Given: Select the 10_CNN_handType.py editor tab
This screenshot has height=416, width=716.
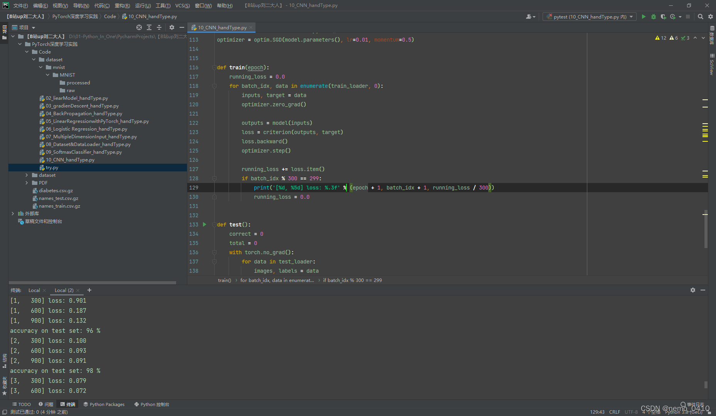Looking at the screenshot, I should [x=222, y=27].
